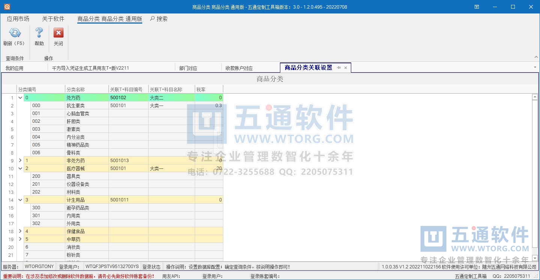540x280 pixels.
Task: Click the red 关闭 close icon in ribbon
Action: pyautogui.click(x=58, y=33)
